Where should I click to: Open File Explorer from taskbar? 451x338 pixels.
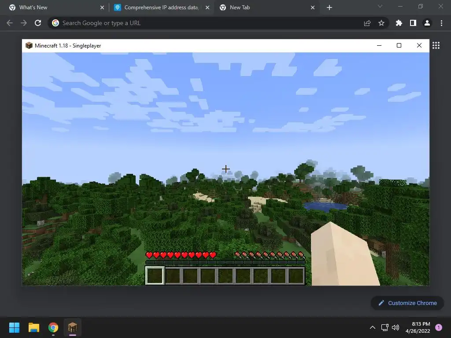pyautogui.click(x=34, y=327)
